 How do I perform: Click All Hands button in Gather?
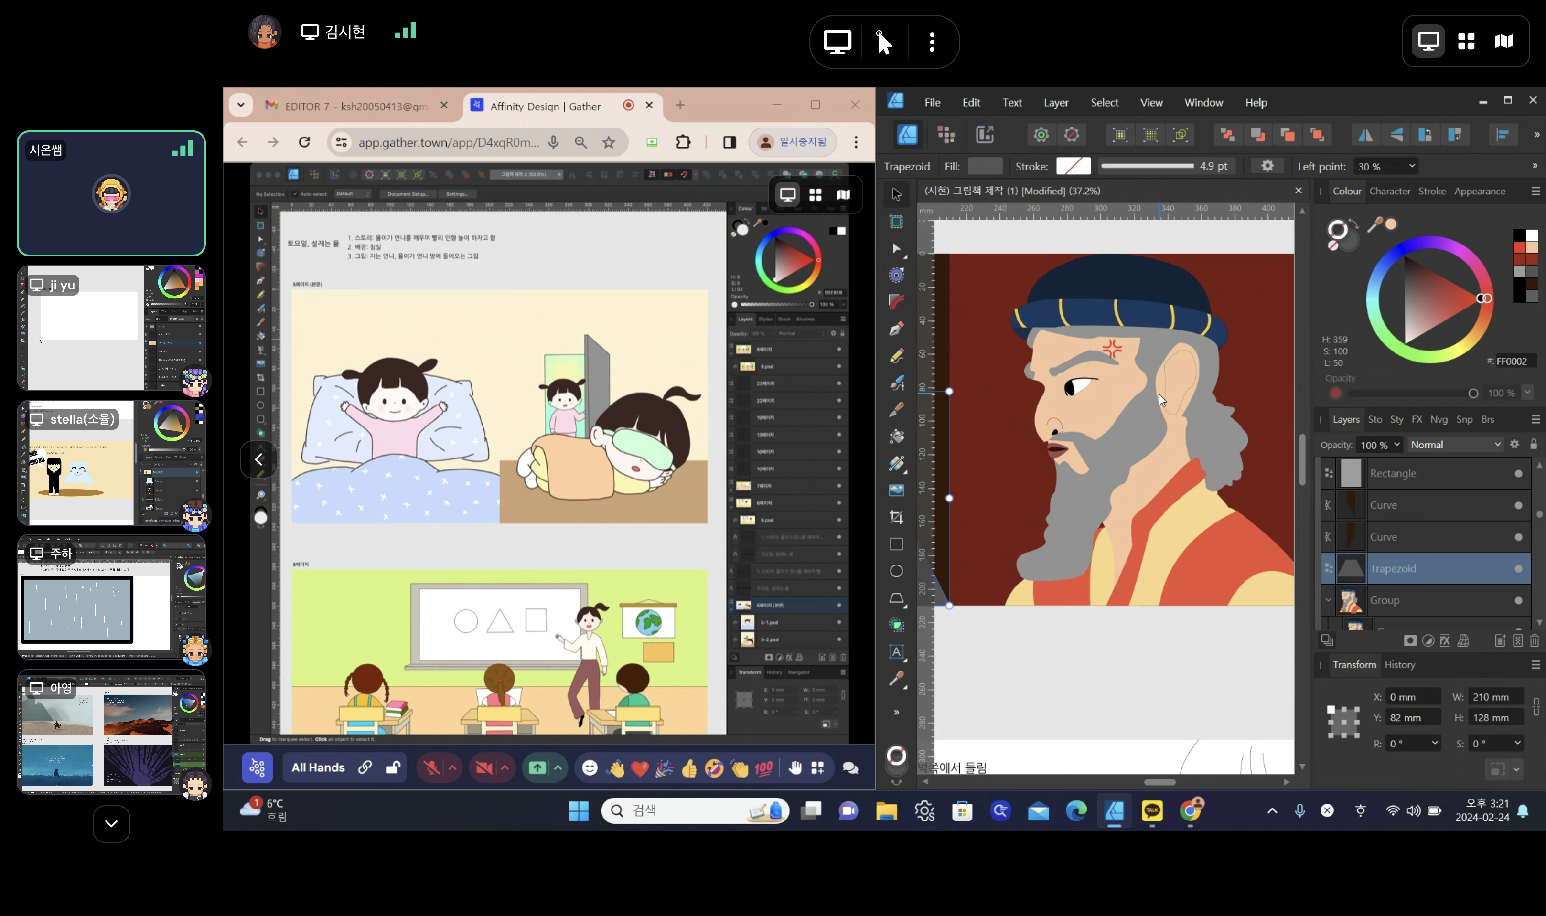pos(318,768)
